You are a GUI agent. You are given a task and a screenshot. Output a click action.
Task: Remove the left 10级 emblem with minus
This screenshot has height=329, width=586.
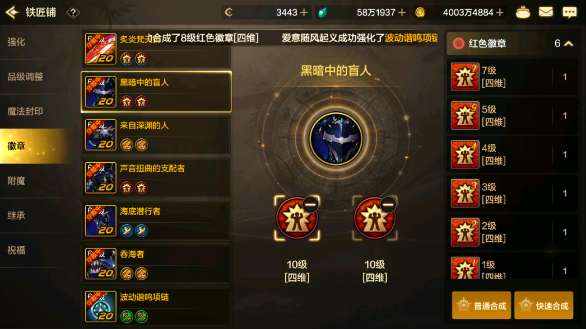pos(310,205)
